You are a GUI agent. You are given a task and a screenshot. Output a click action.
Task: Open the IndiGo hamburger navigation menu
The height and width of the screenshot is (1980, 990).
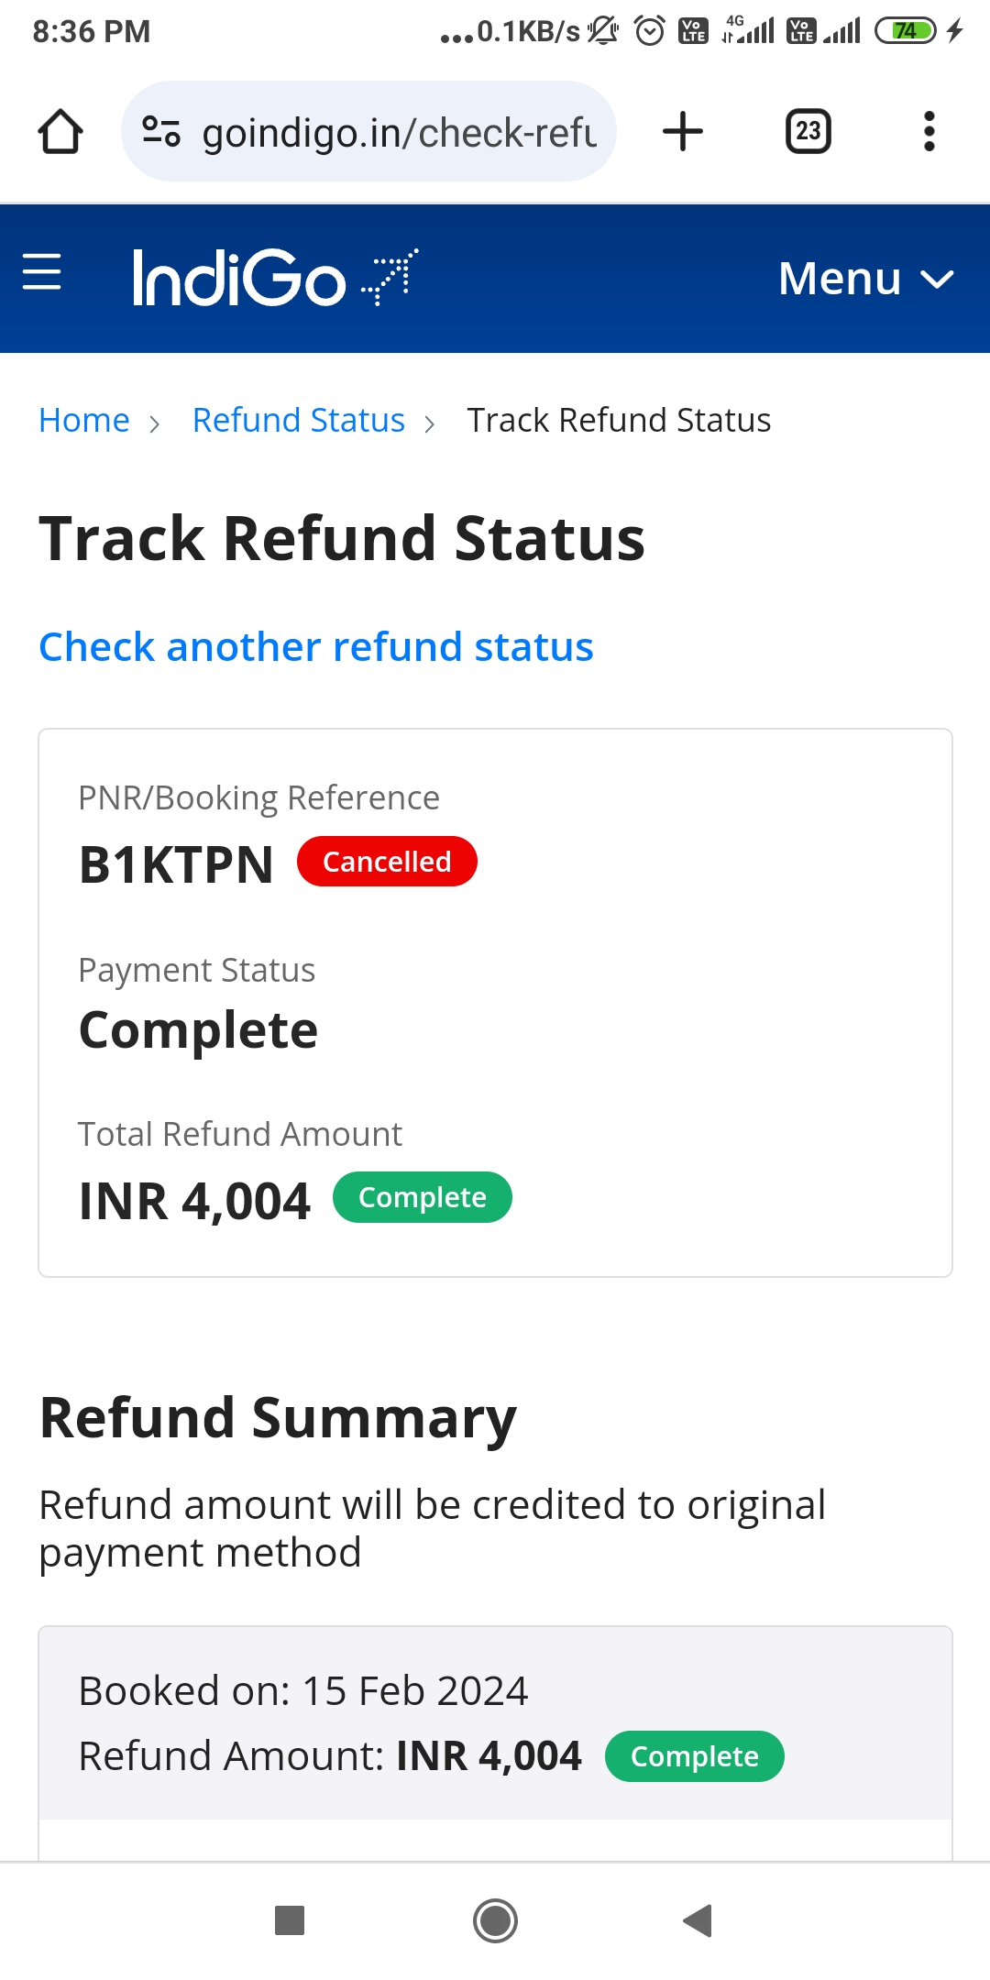coord(41,271)
